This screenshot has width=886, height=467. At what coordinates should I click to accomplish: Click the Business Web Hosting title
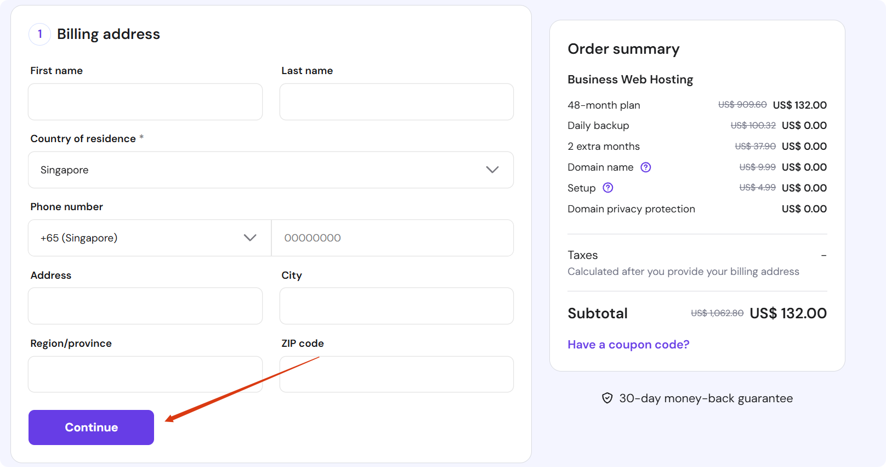click(630, 80)
